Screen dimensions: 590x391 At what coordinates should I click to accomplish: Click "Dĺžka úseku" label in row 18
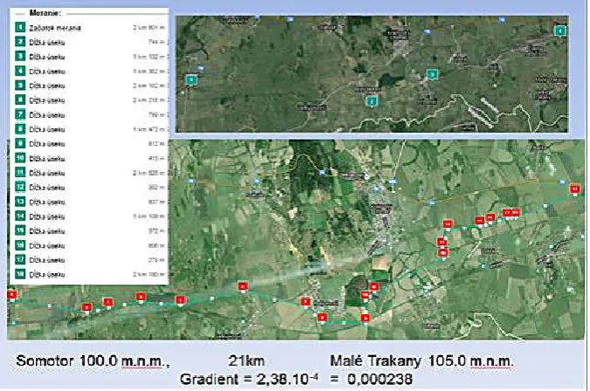47,275
